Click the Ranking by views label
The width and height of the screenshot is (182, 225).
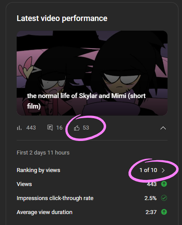click(39, 170)
